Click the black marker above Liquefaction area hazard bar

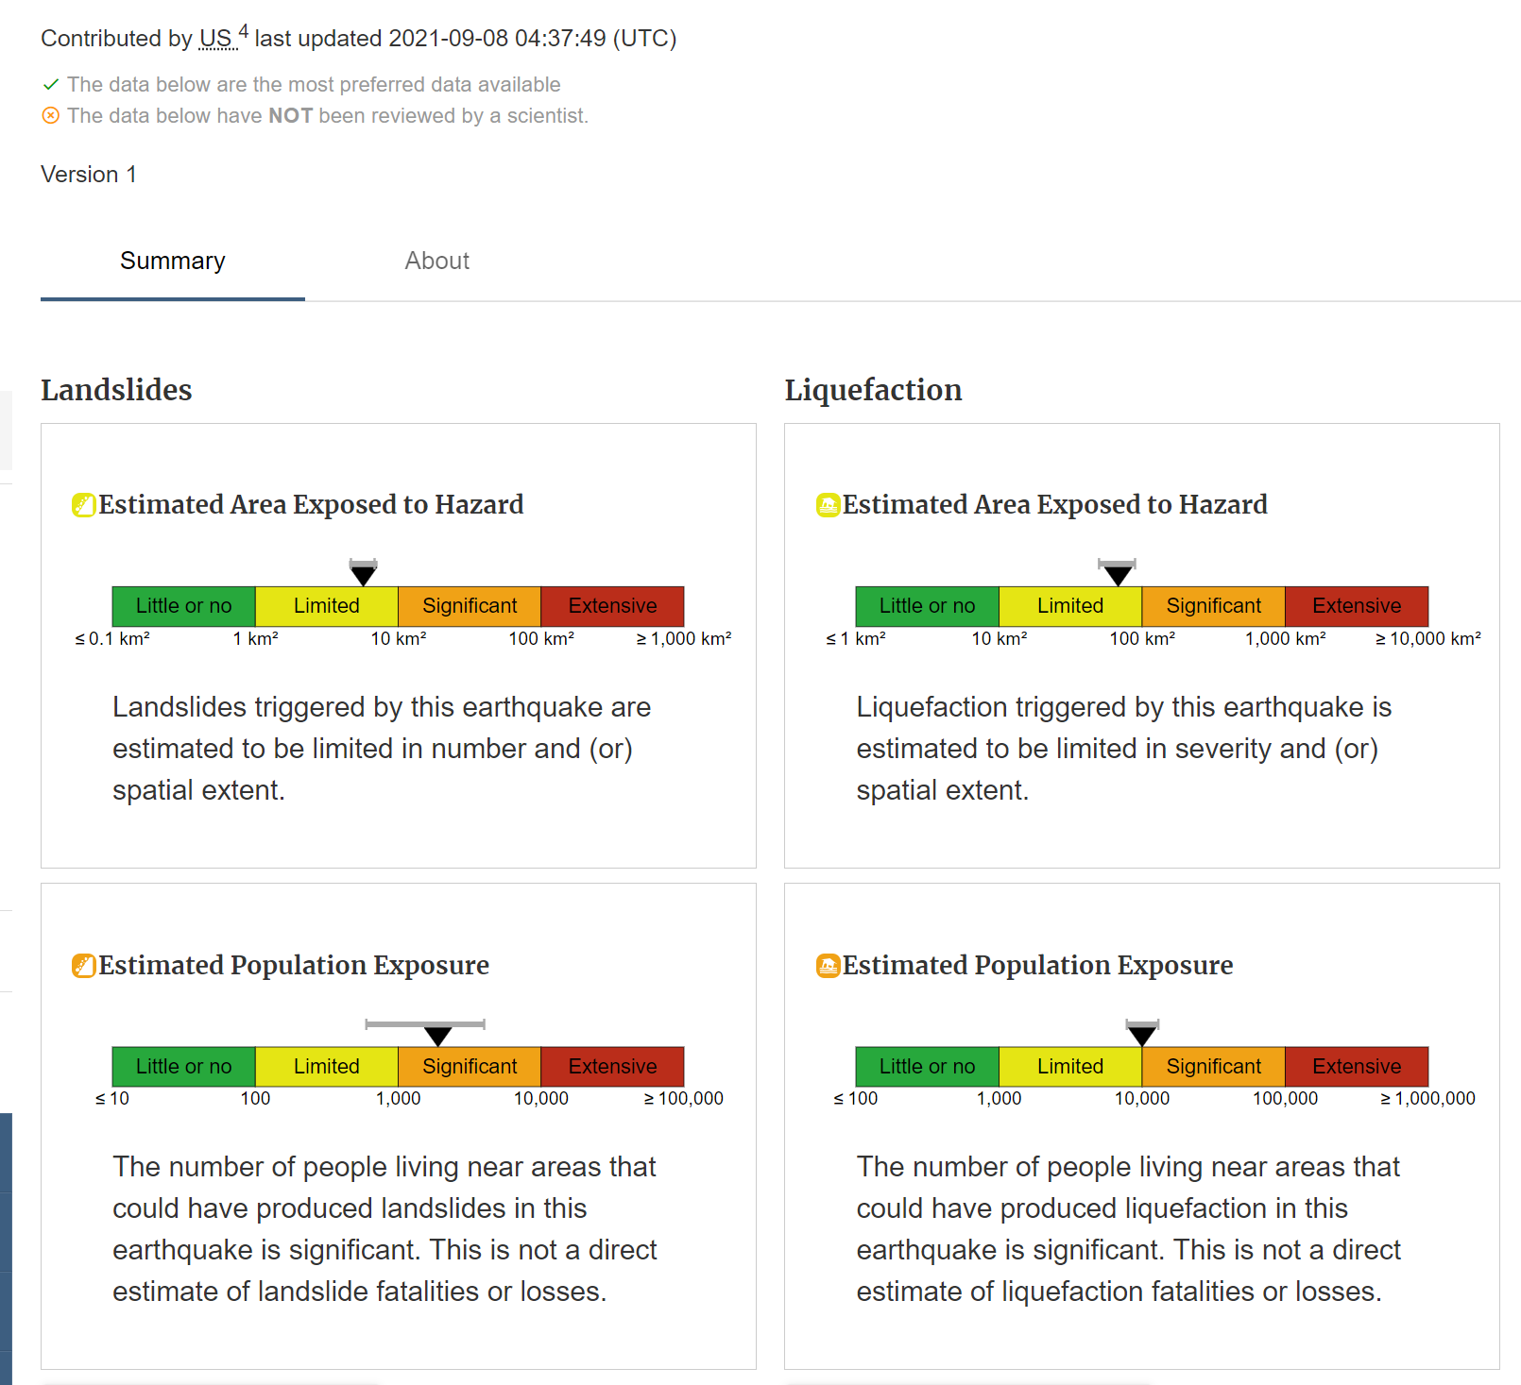click(1118, 573)
